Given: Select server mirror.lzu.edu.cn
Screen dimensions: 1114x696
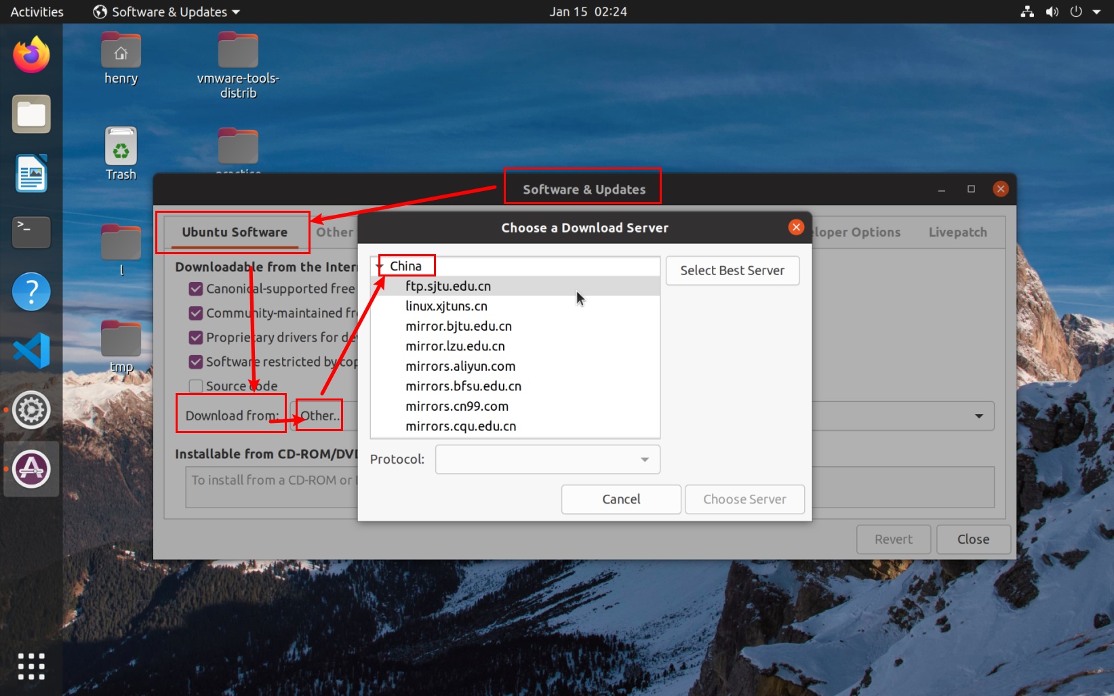Looking at the screenshot, I should pos(515,346).
